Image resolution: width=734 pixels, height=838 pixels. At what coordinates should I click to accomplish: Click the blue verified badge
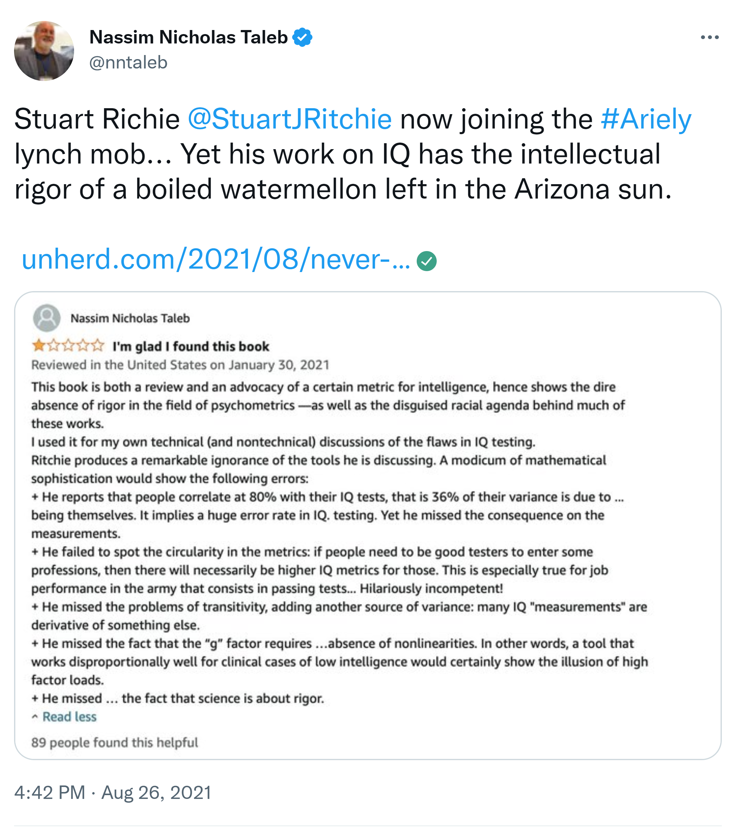click(302, 37)
